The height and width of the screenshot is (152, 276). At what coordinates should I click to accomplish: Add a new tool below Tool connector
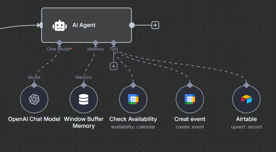pos(114,66)
